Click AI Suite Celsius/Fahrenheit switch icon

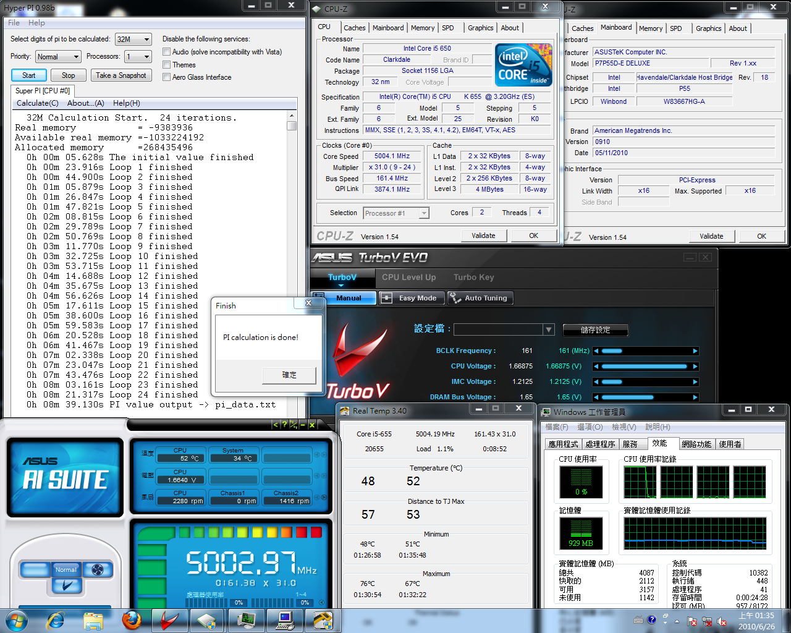tap(294, 425)
